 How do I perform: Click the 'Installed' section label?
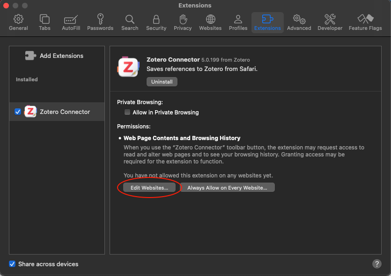pyautogui.click(x=27, y=79)
